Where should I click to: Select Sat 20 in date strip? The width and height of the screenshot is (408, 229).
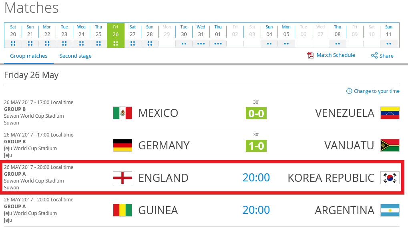tap(13, 35)
